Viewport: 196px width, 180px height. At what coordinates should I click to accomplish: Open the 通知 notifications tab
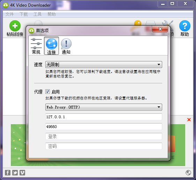click(x=66, y=46)
